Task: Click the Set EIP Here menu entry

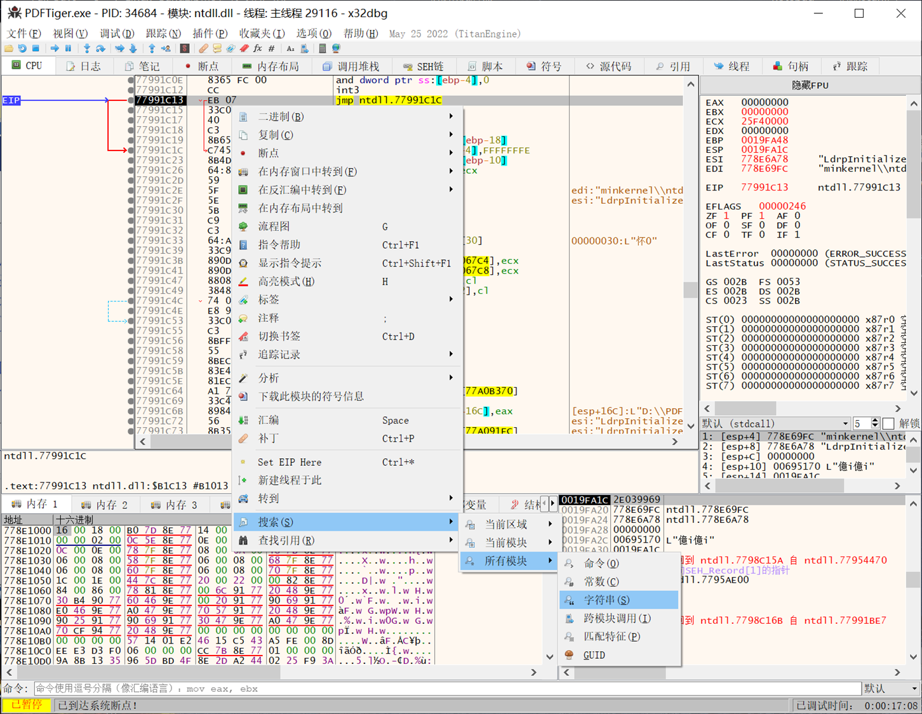Action: pyautogui.click(x=347, y=462)
